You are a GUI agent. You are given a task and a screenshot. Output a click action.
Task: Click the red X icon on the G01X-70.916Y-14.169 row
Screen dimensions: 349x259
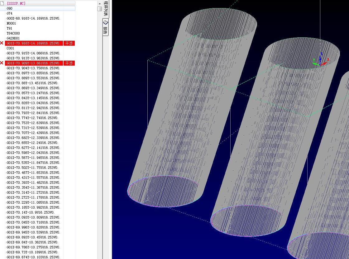2,43
